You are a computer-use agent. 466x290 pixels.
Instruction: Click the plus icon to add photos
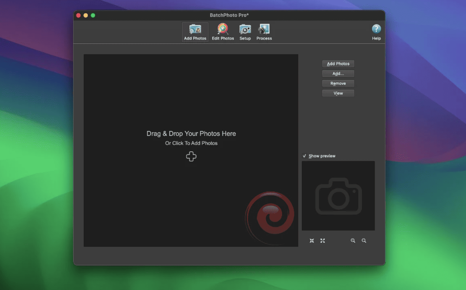tap(191, 156)
